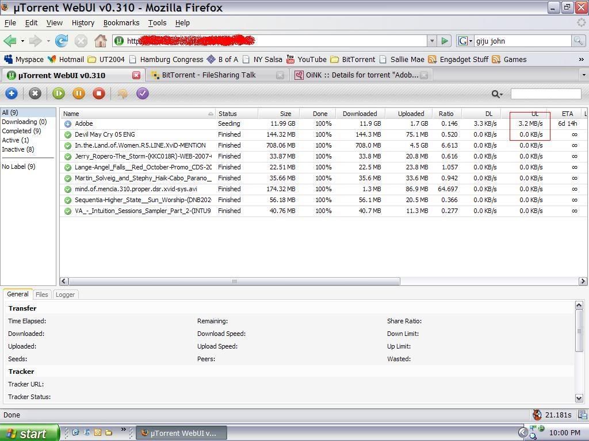589x441 pixels.
Task: Open the purple checkmark settings icon
Action: click(143, 94)
